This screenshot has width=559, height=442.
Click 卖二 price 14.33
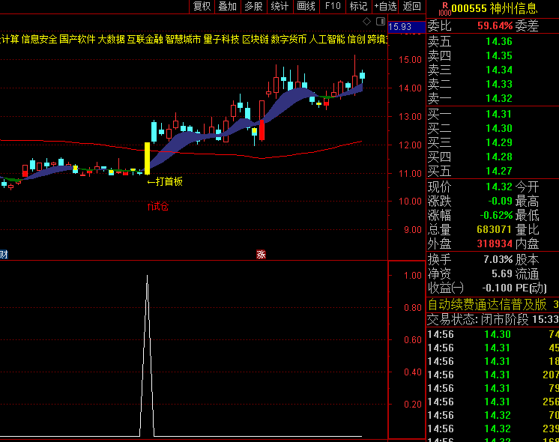click(x=499, y=85)
